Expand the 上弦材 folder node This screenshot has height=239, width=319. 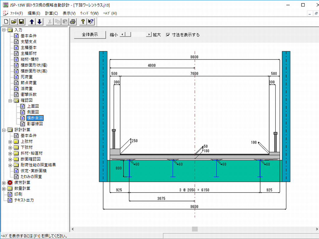(10, 142)
